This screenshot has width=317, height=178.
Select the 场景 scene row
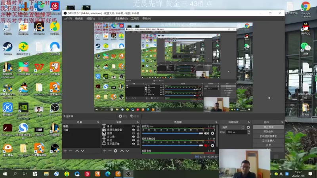(82, 126)
